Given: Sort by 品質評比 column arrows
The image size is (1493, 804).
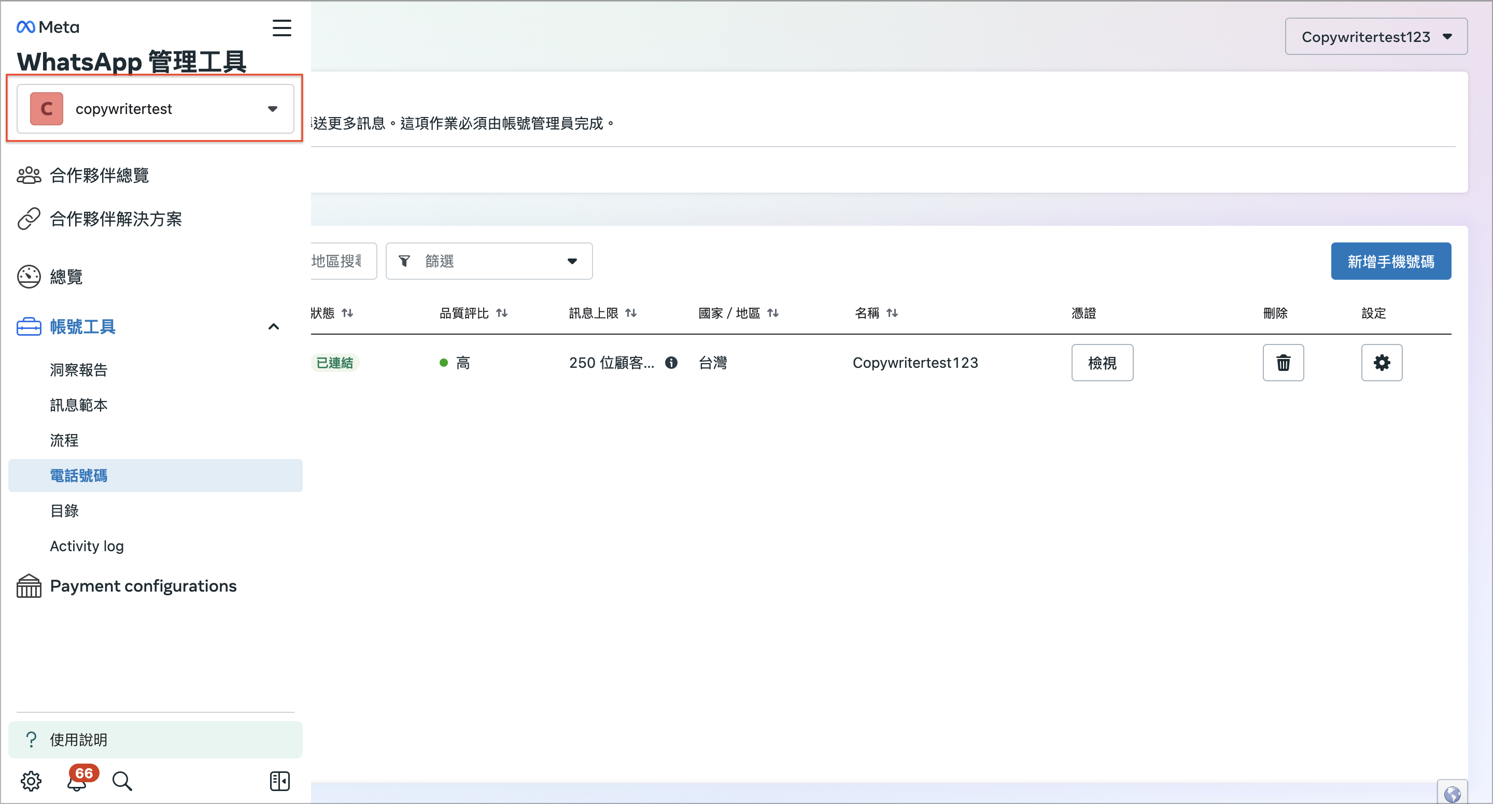Looking at the screenshot, I should pos(502,313).
